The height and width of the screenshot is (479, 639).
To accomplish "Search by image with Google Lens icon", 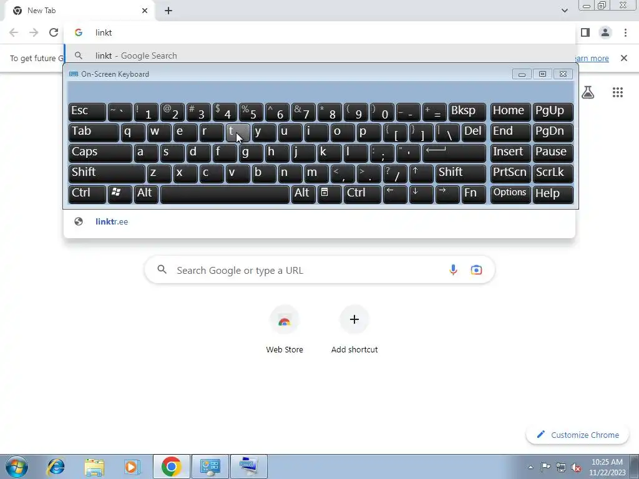I will tap(476, 269).
